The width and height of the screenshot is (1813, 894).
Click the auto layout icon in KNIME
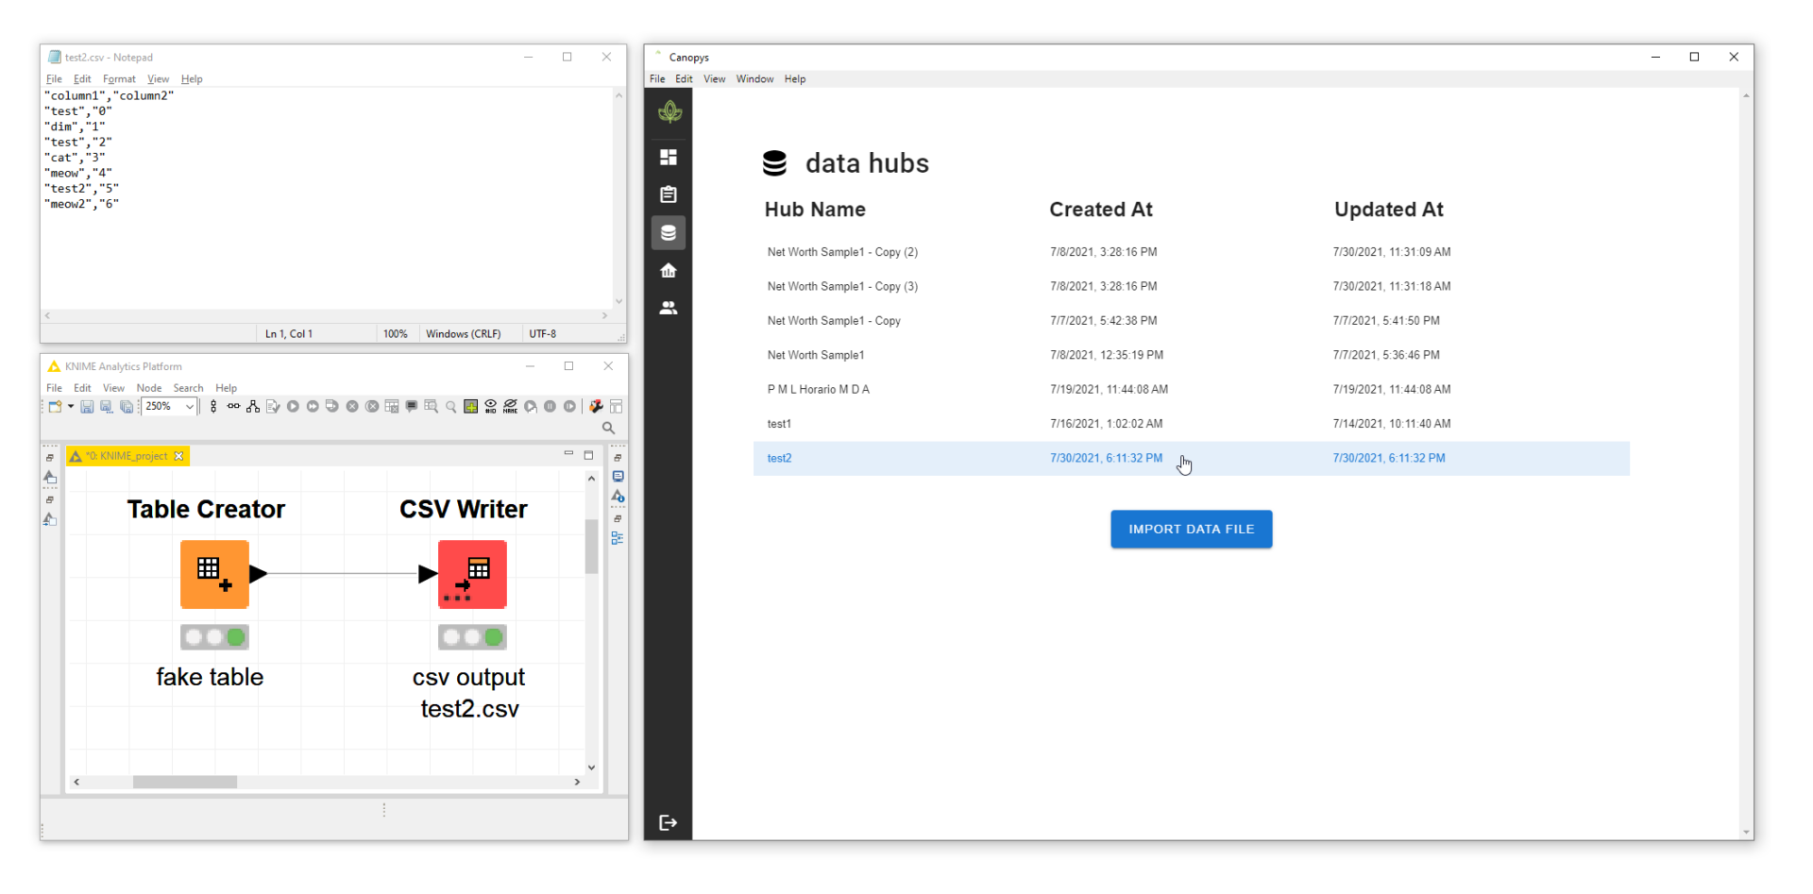tap(253, 407)
